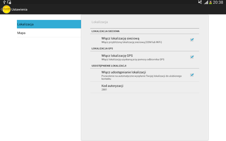
Task: Tap the 20:38 clock in status bar
Action: tap(218, 2)
